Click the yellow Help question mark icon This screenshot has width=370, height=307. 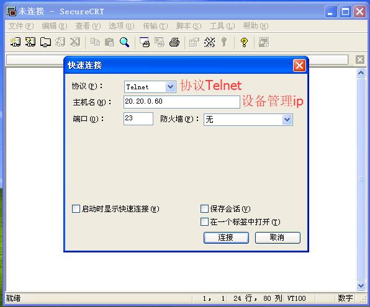pos(244,42)
